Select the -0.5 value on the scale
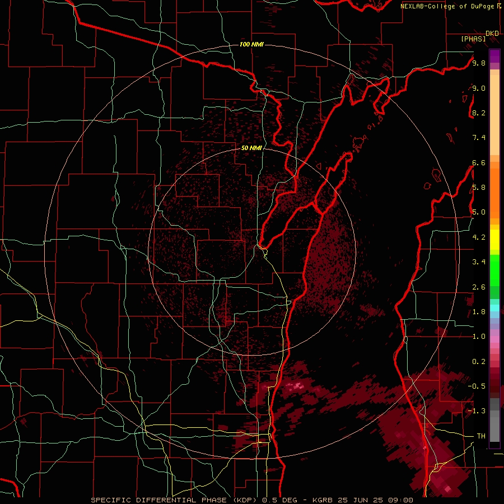 coord(477,386)
